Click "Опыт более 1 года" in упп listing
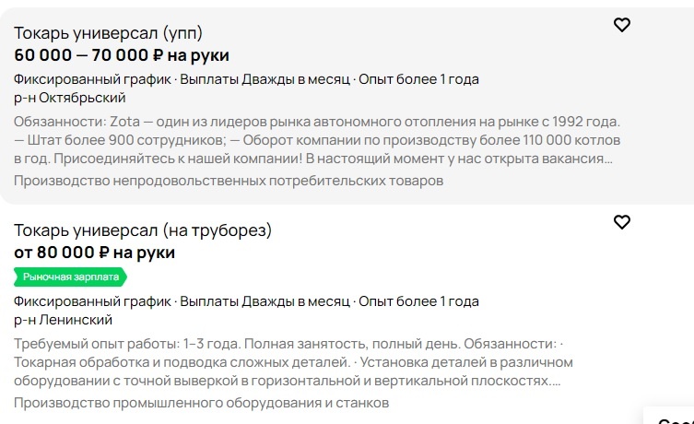Image resolution: width=694 pixels, height=424 pixels. pos(418,79)
